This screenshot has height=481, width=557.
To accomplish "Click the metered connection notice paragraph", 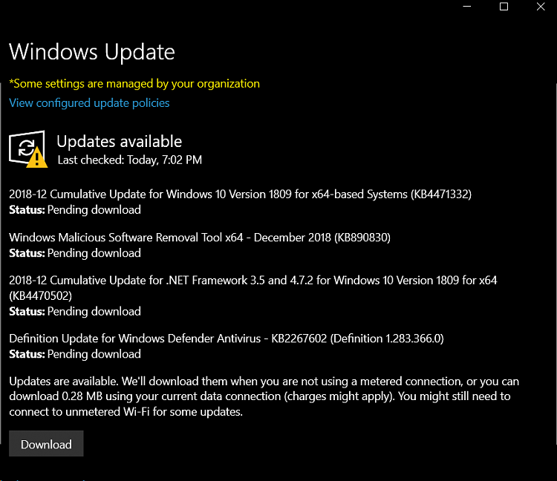I will 264,396.
